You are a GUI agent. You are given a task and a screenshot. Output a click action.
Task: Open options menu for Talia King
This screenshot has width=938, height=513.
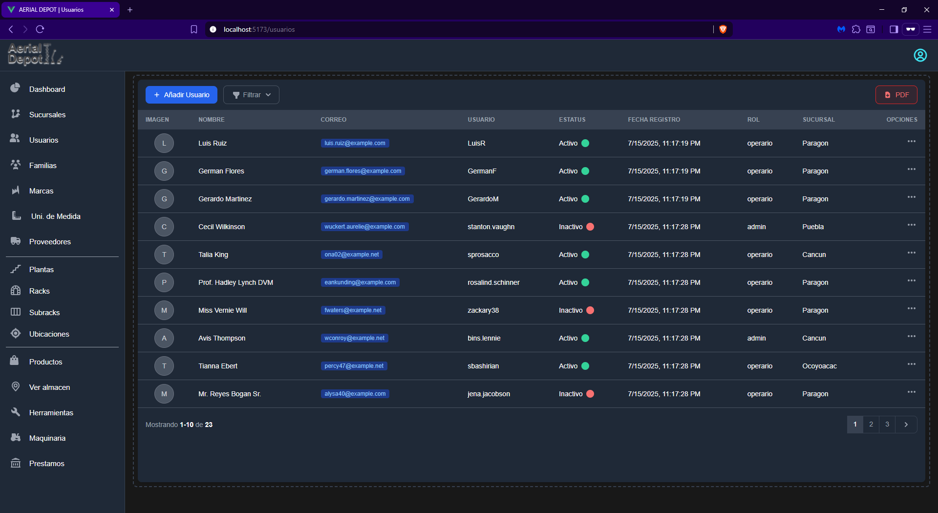pos(911,253)
